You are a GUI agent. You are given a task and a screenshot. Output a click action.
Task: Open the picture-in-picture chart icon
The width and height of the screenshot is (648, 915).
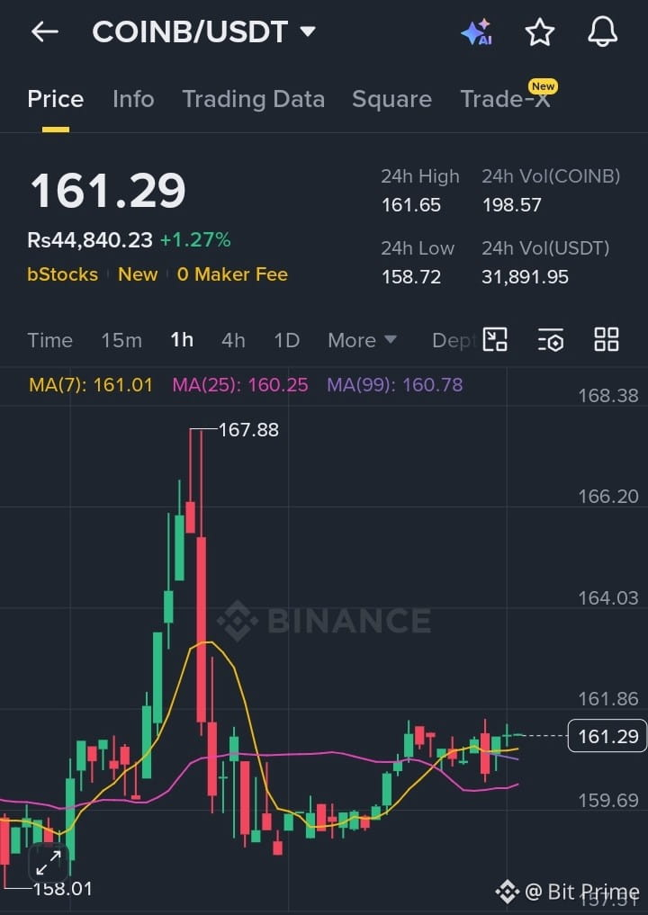point(495,339)
